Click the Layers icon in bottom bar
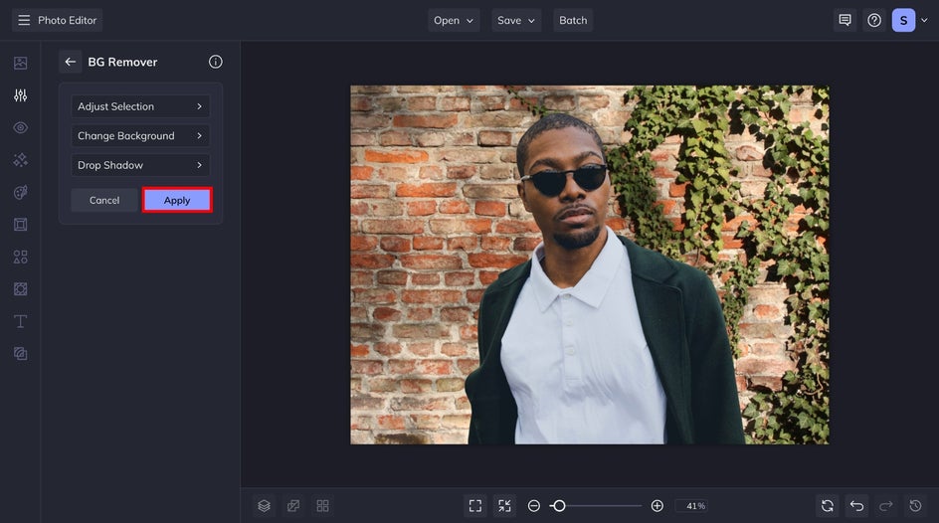The width and height of the screenshot is (939, 523). coord(264,506)
